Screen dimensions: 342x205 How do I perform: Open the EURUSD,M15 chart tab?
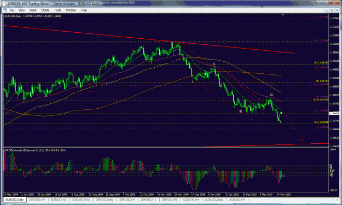81,200
